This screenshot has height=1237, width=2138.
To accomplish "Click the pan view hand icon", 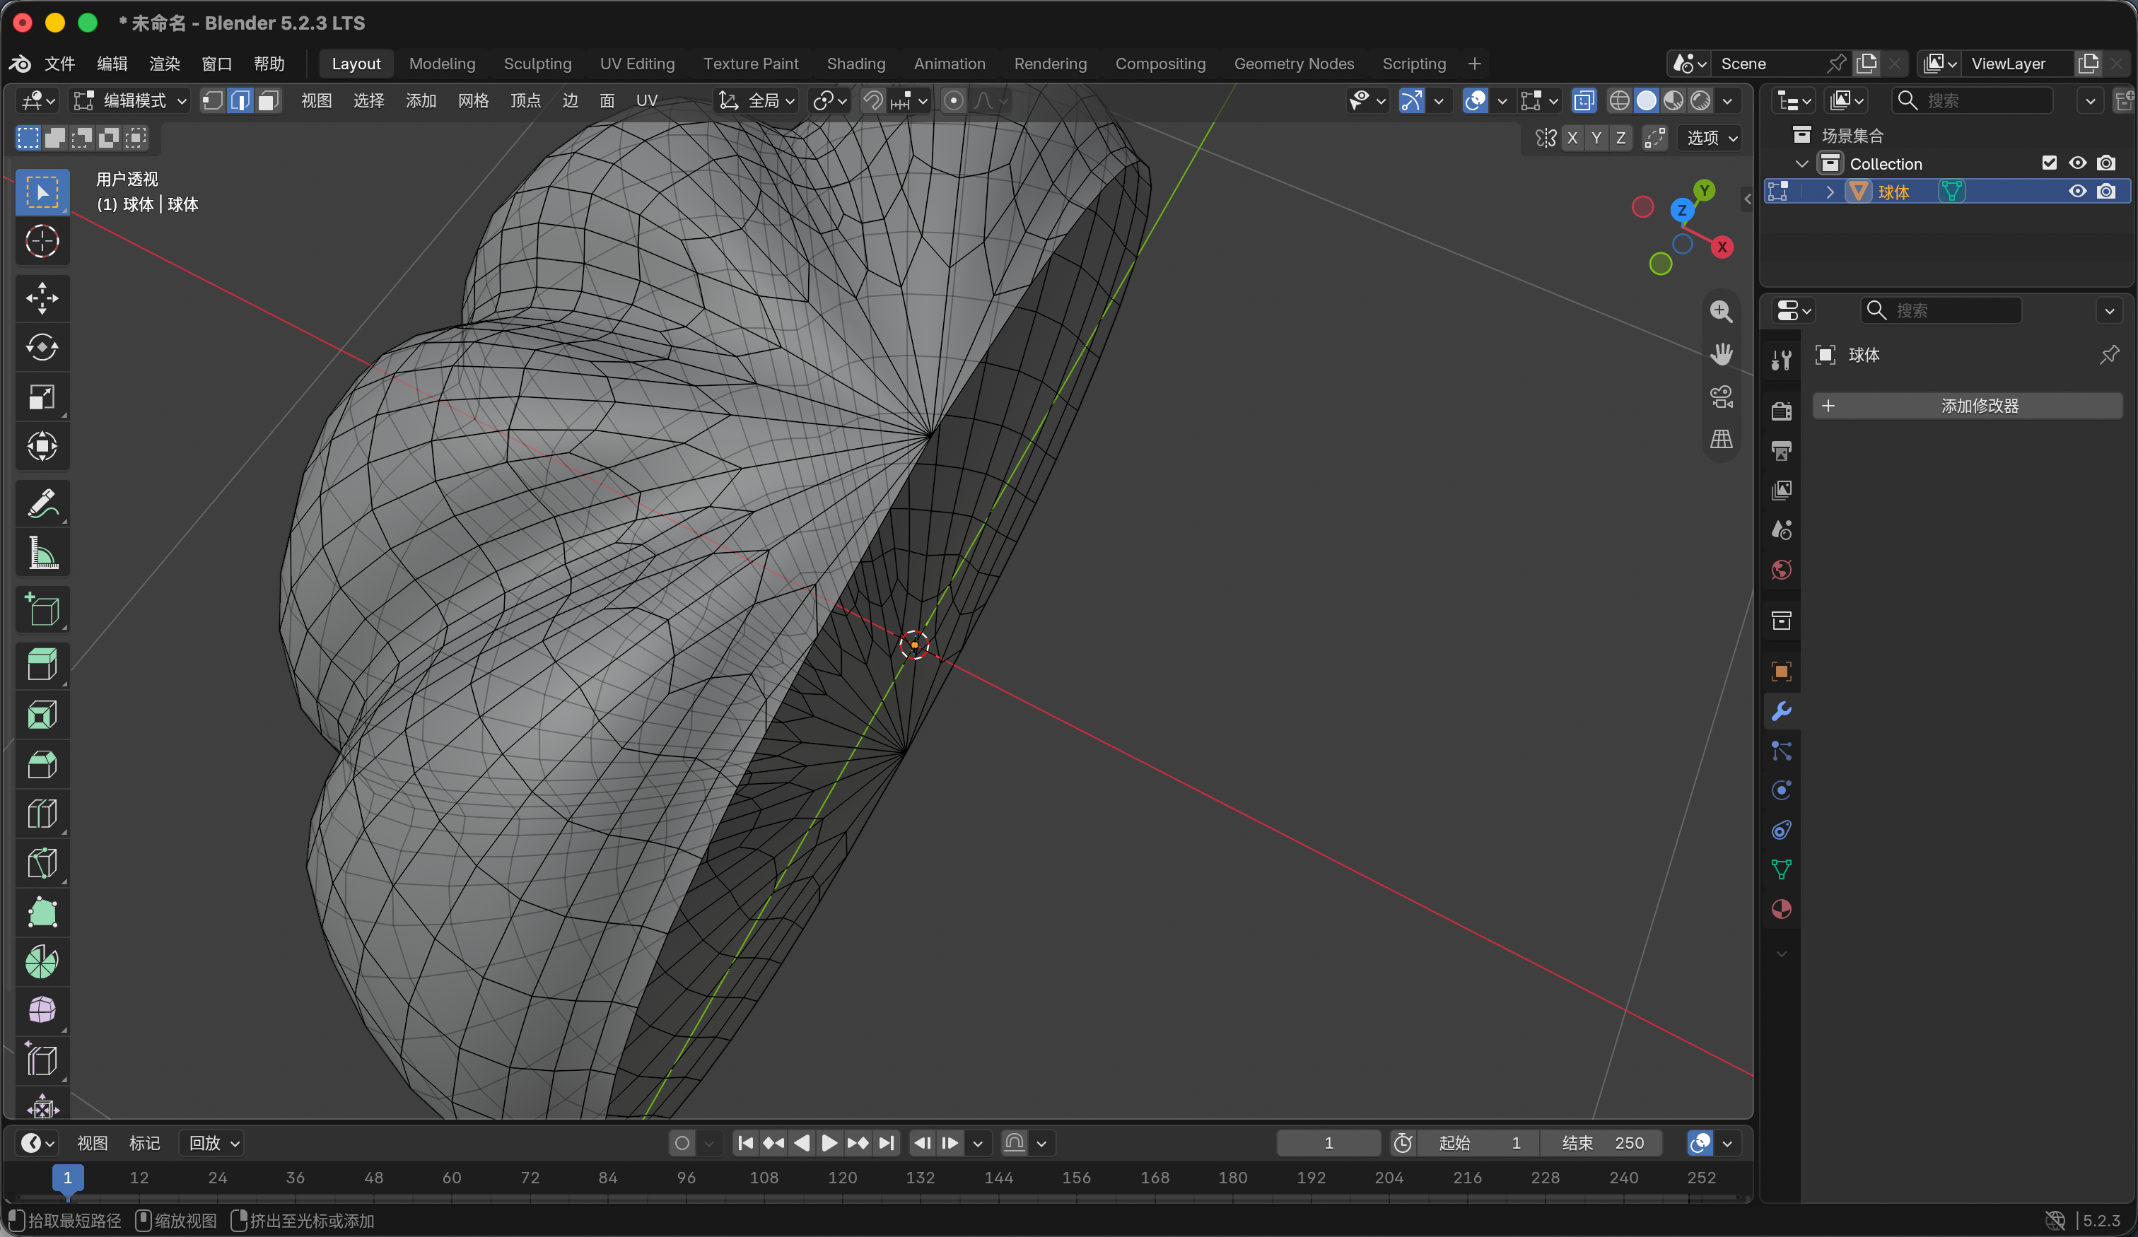I will 1721,354.
